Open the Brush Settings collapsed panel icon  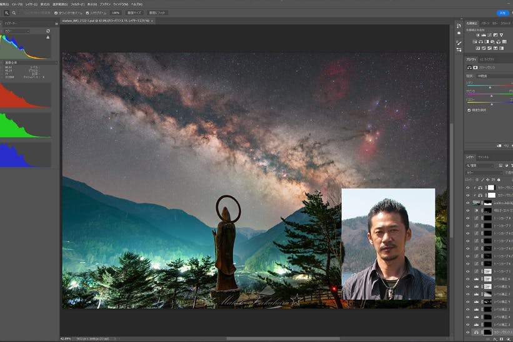pyautogui.click(x=459, y=43)
